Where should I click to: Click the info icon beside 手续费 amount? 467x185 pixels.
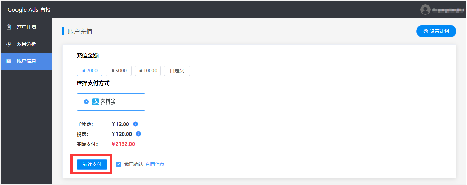(x=135, y=124)
